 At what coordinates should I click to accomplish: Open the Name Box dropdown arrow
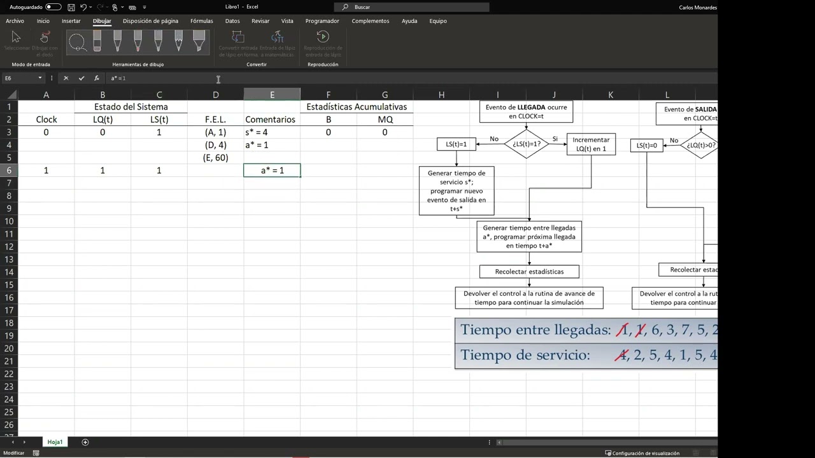point(40,78)
